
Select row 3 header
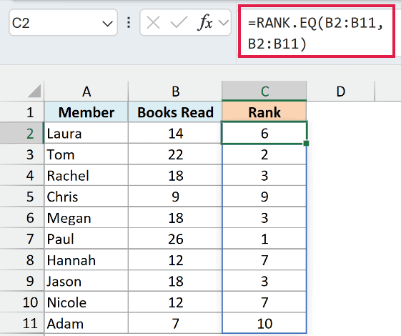click(22, 154)
